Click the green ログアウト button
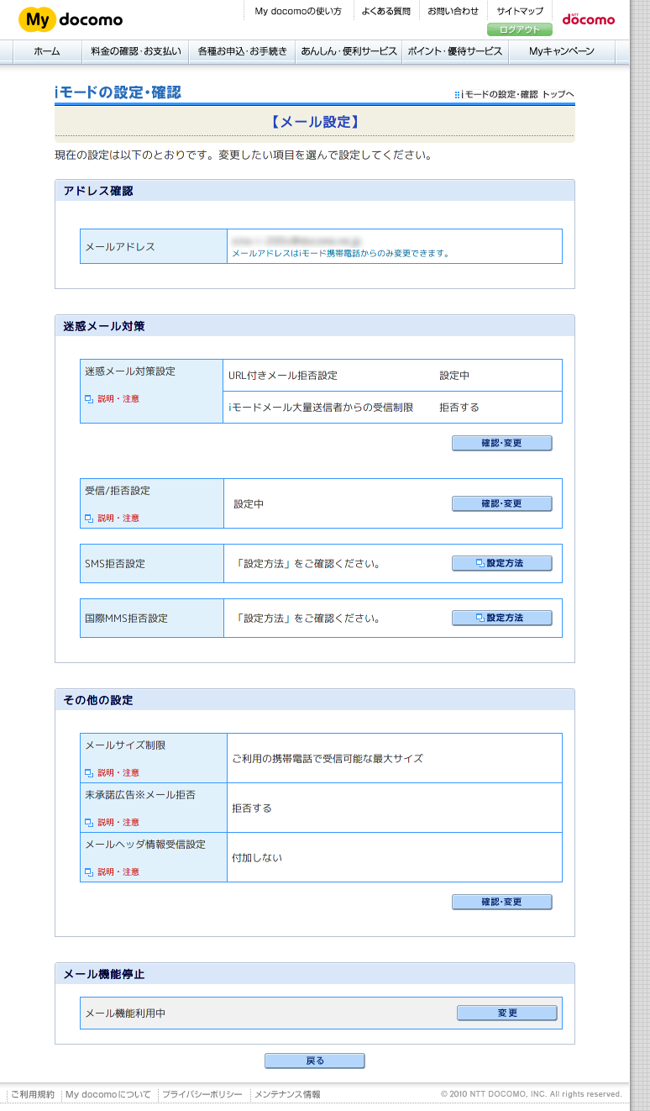 click(520, 29)
